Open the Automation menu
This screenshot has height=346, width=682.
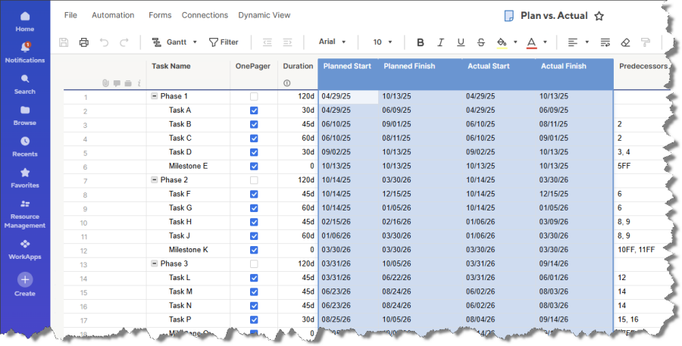(113, 15)
